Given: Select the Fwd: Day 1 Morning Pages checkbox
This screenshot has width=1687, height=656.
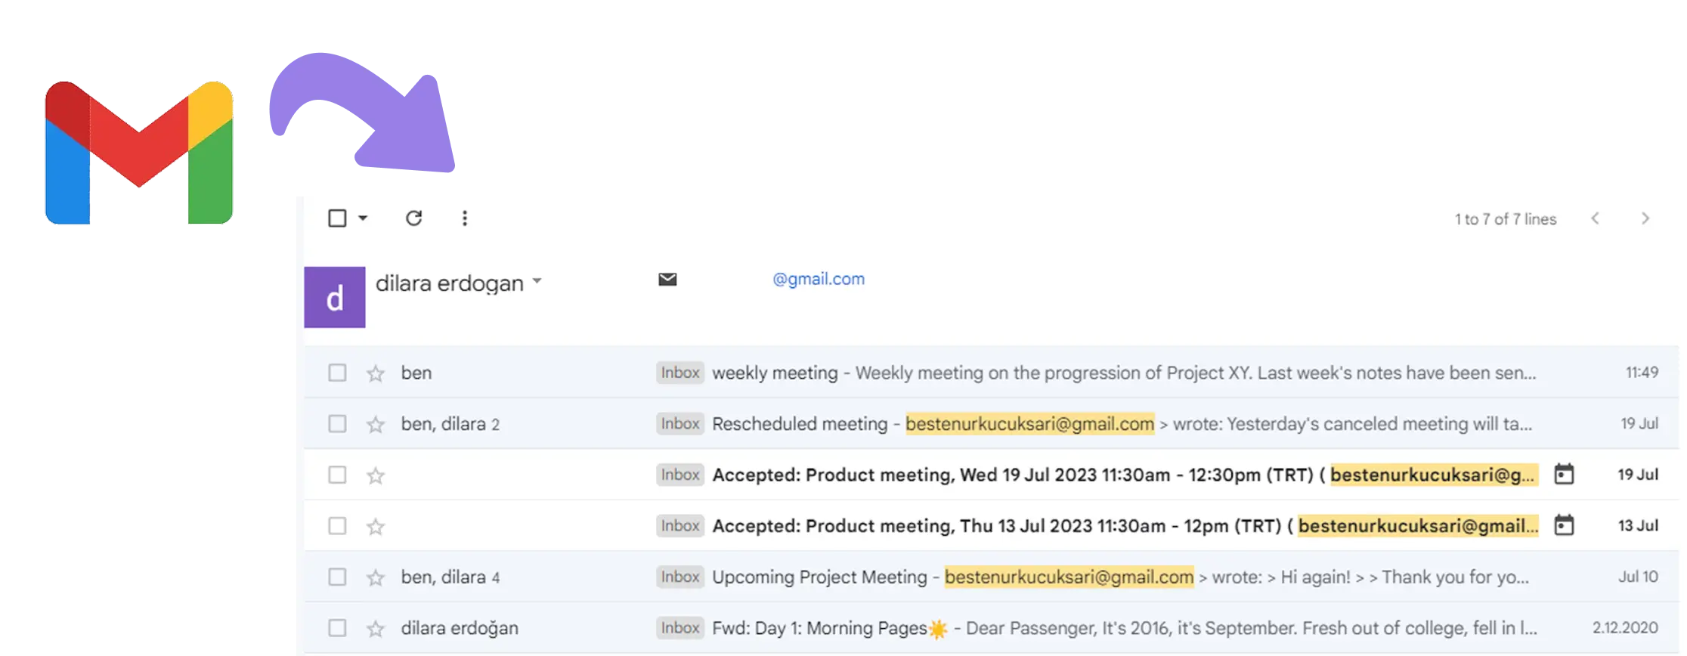Looking at the screenshot, I should pos(337,628).
